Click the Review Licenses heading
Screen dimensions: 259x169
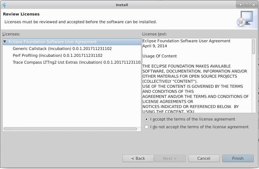21,14
